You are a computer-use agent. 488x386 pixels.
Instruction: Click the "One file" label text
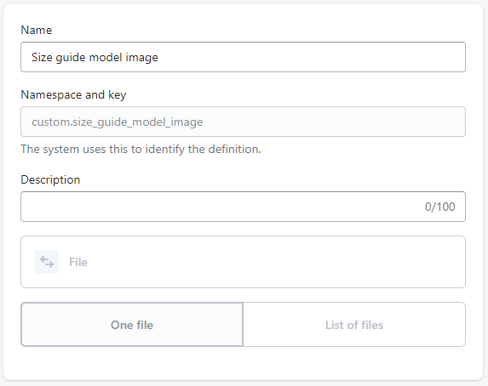click(x=132, y=325)
